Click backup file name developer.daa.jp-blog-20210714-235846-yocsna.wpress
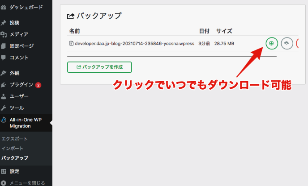Screen dimensions: 308x186 point(135,43)
